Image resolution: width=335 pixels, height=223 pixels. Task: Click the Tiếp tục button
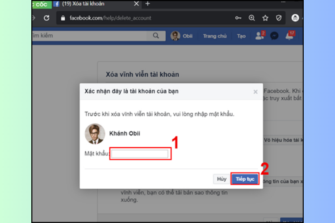[x=245, y=179]
